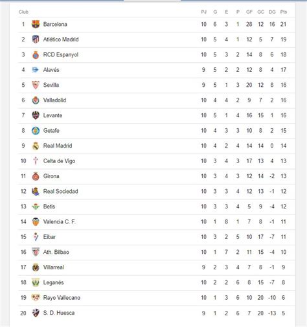Click the Villarreal yellow crest icon

point(36,267)
